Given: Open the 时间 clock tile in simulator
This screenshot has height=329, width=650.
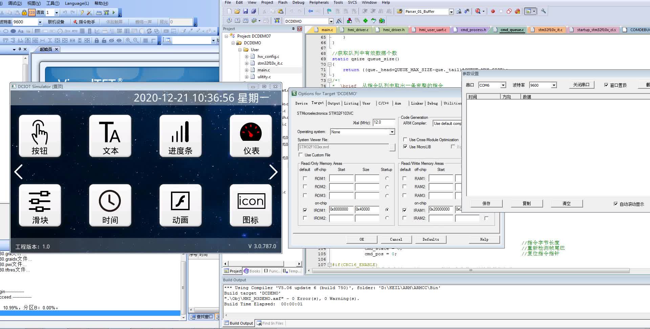Looking at the screenshot, I should [x=110, y=205].
